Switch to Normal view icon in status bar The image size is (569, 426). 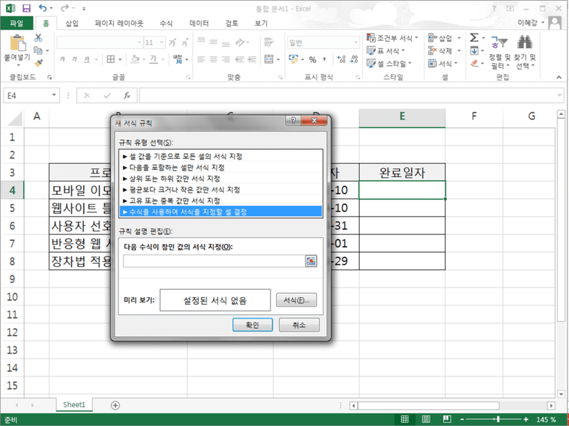point(405,419)
